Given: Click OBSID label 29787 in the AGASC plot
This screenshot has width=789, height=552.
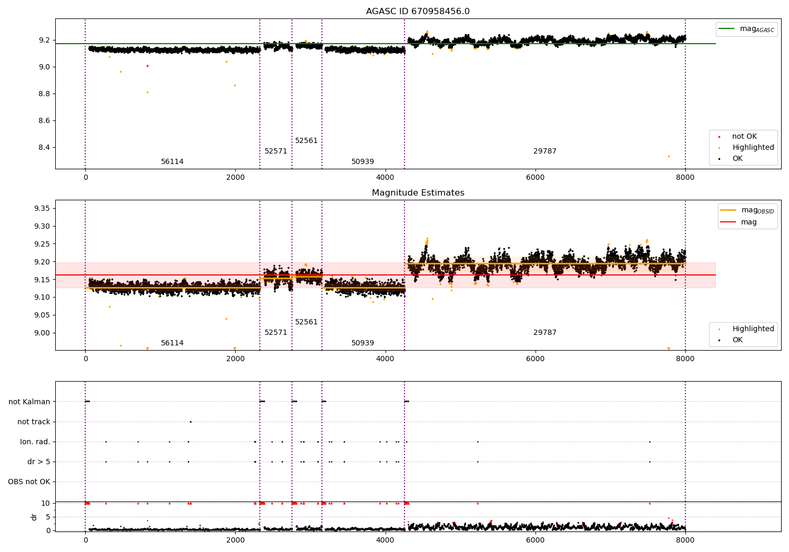Looking at the screenshot, I should tap(545, 151).
